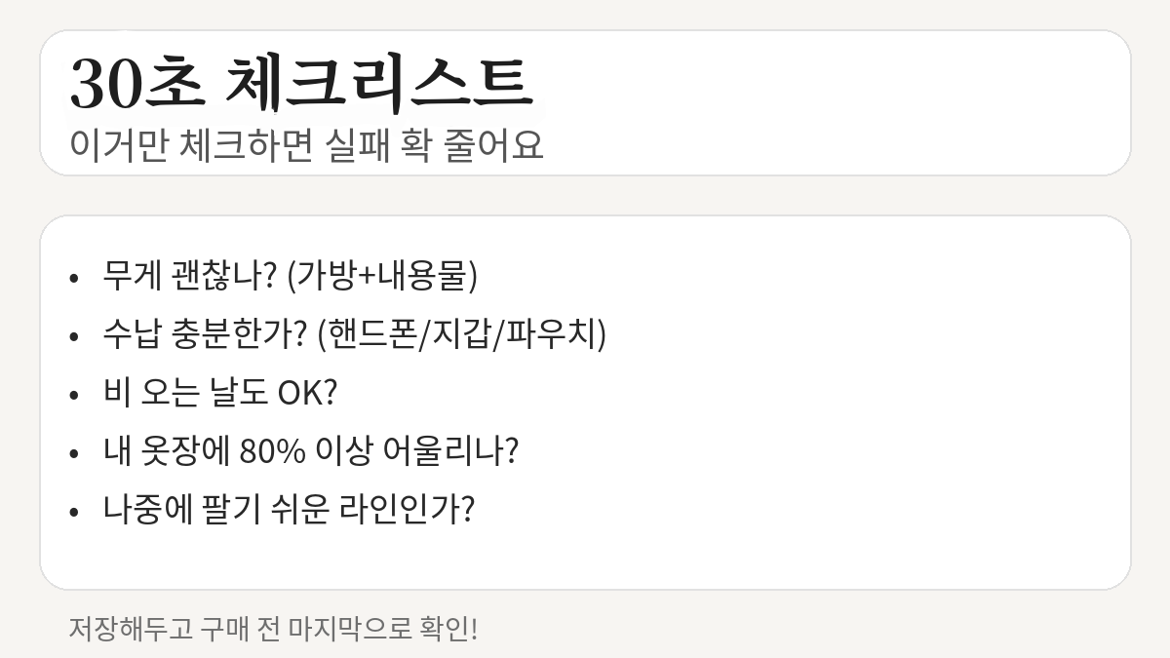Click the "나중에 팔기 쉬운 라인인가?" item
1170x658 pixels.
click(x=289, y=511)
